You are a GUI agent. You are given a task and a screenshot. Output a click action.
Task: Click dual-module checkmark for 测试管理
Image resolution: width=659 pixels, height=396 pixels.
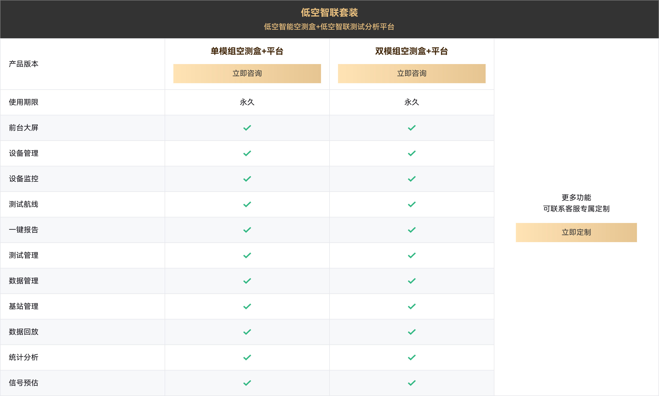[412, 255]
